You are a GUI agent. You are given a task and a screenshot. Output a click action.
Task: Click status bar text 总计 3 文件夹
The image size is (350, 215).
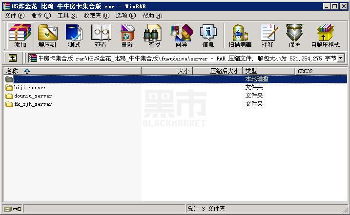click(x=206, y=209)
